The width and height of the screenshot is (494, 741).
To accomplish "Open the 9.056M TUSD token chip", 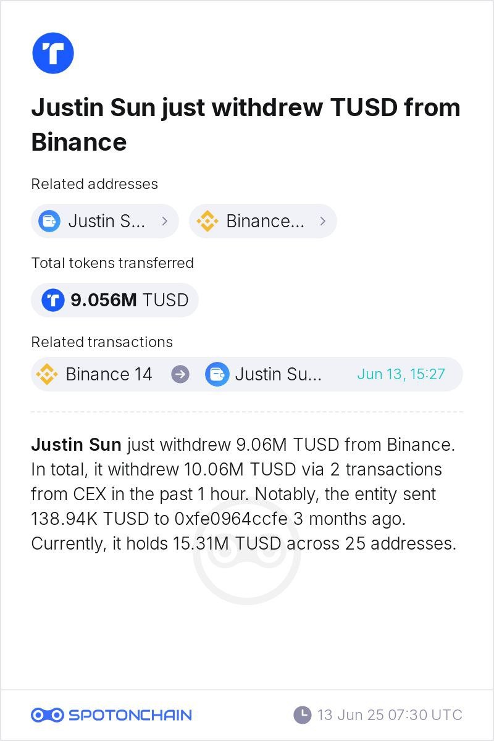I will (x=115, y=300).
